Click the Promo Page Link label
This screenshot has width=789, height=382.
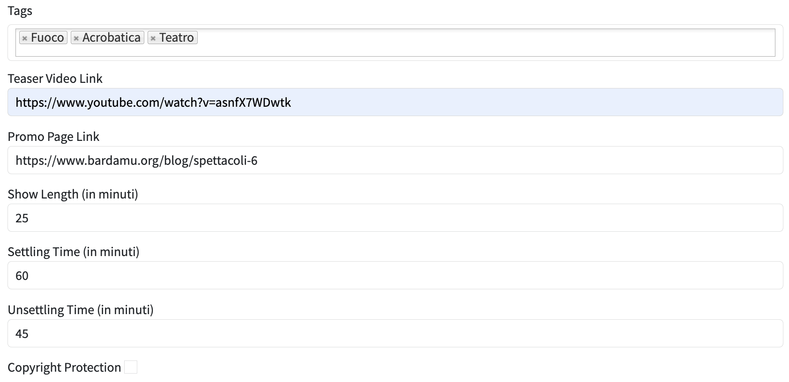(x=53, y=137)
